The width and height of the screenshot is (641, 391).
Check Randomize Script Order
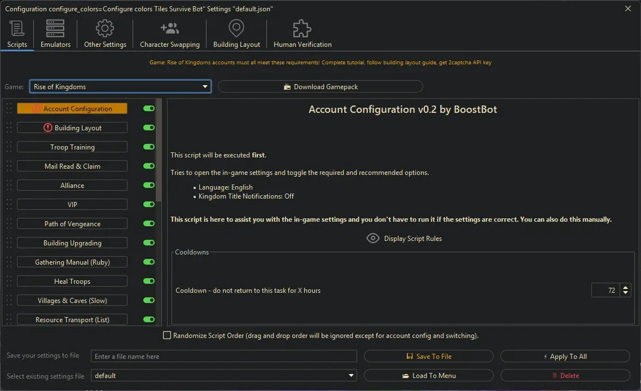[167, 335]
